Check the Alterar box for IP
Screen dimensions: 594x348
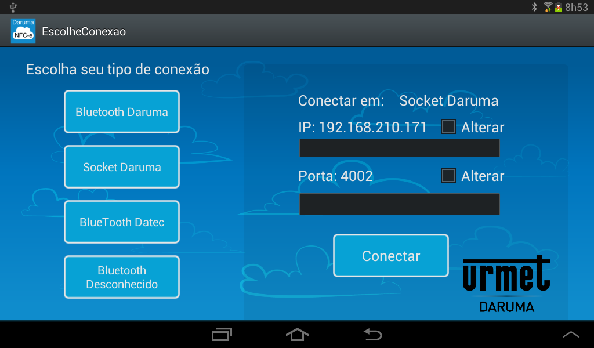click(448, 127)
